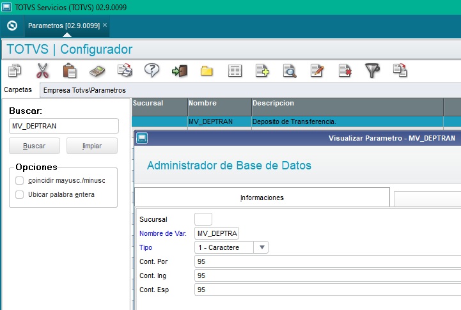Viewport: 461px width, 310px height.
Task: Click the exit door icon
Action: click(x=180, y=71)
